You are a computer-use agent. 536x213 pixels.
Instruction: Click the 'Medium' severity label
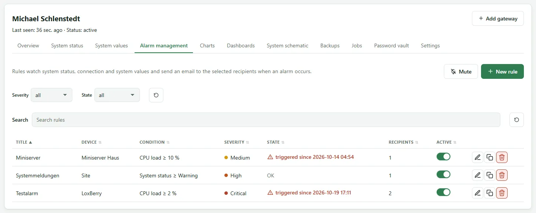click(240, 158)
